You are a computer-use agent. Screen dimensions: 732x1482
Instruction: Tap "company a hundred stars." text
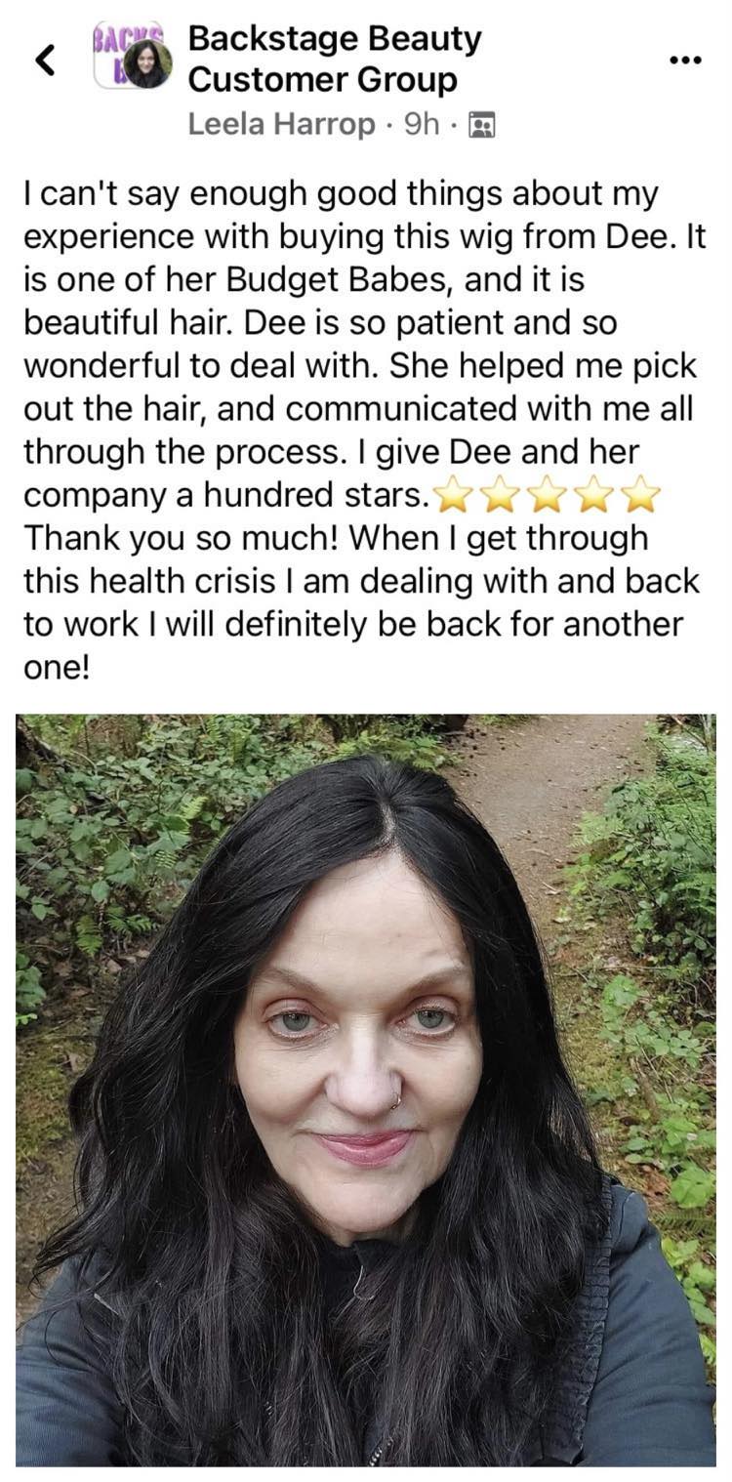(225, 495)
